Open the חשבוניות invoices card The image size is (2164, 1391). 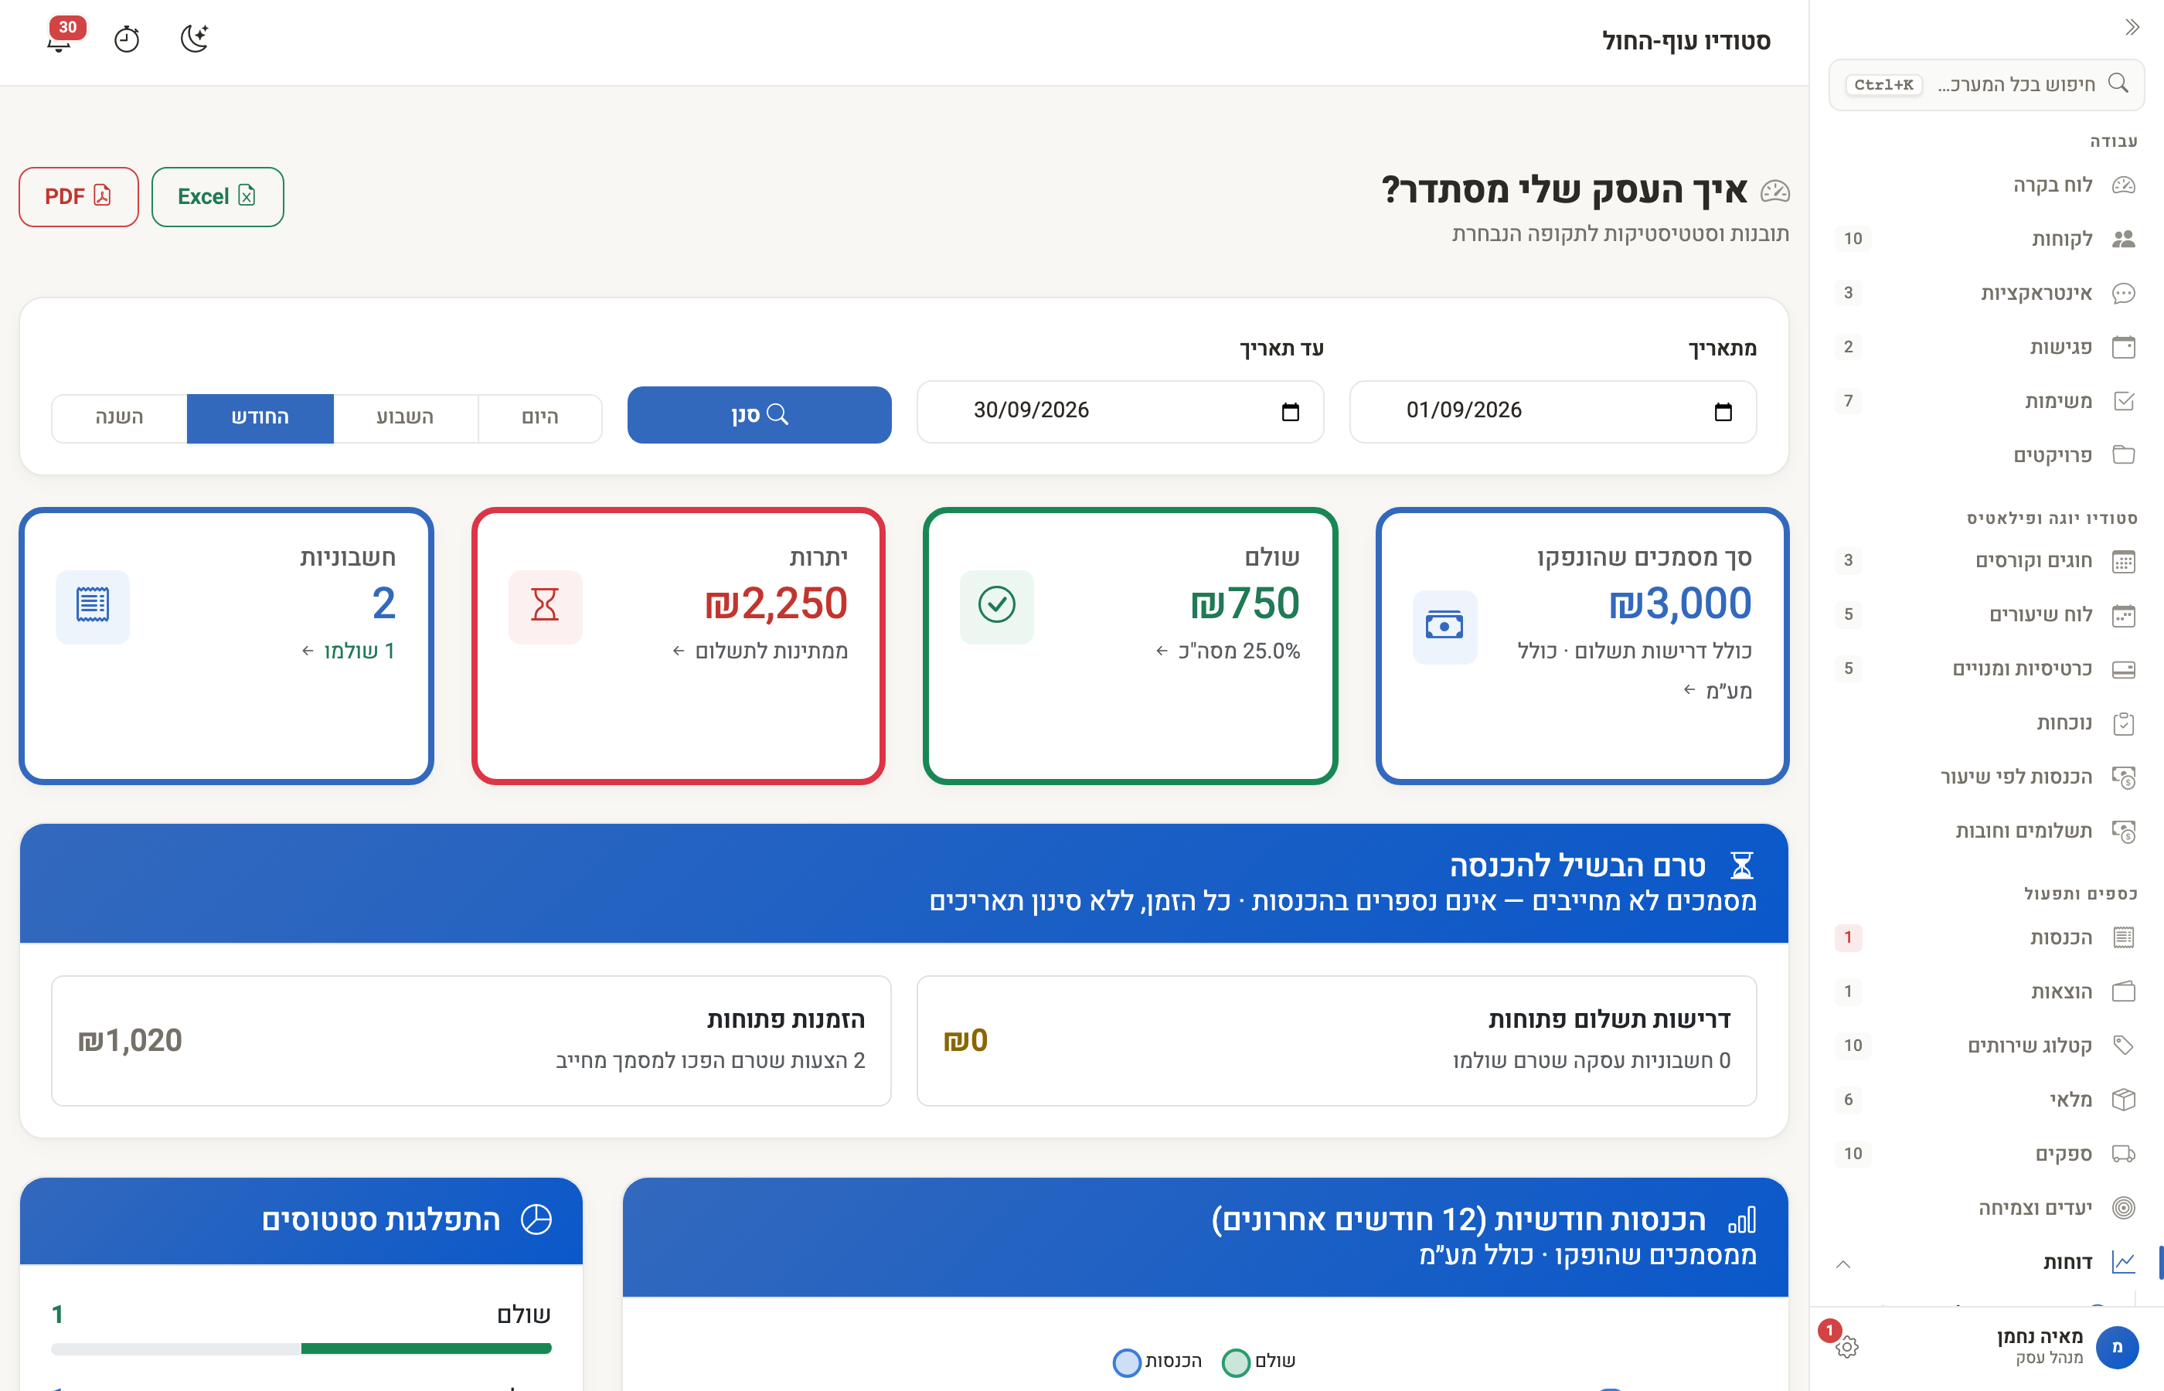[226, 646]
